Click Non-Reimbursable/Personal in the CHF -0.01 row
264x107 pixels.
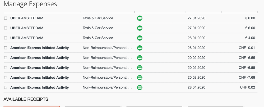coord(107,48)
